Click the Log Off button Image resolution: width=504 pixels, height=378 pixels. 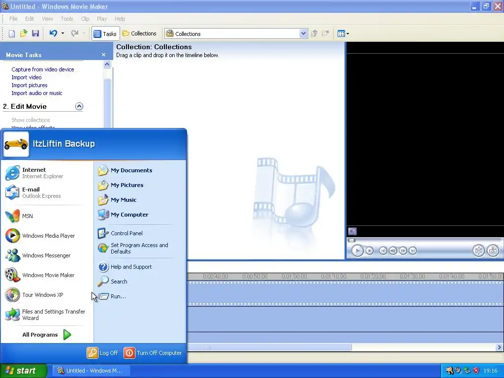(102, 353)
